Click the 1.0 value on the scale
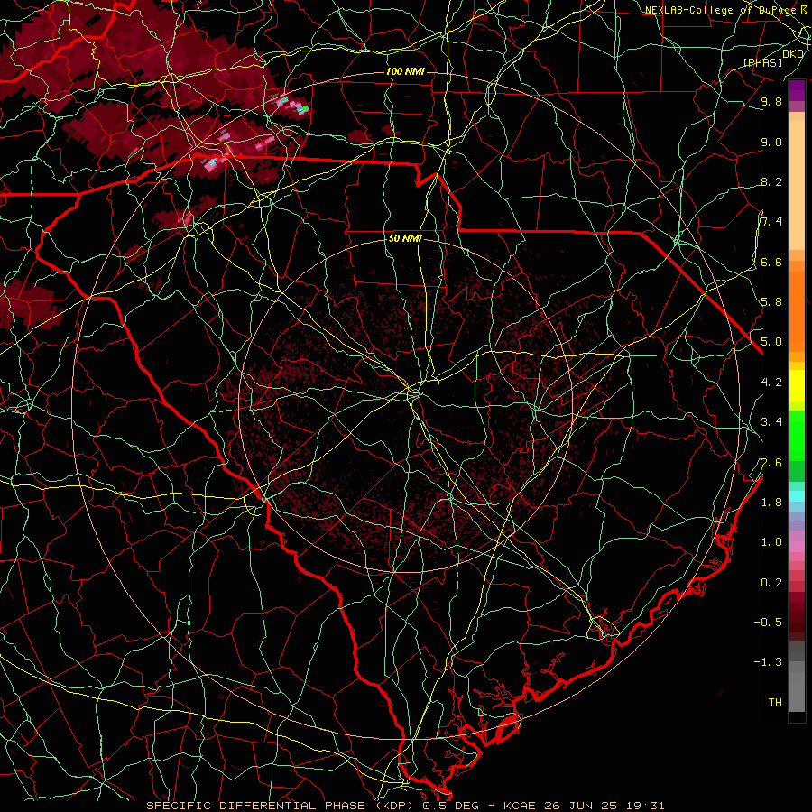Viewport: 812px width, 812px height. tap(771, 542)
